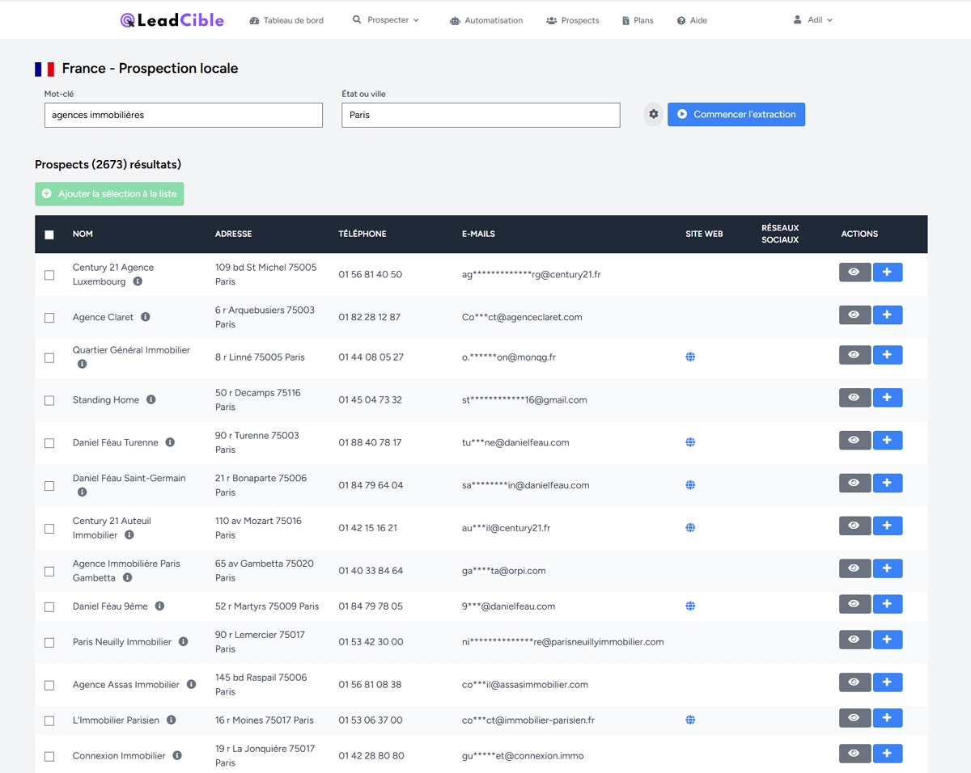Click the plus button for Standing Home
971x773 pixels.
pos(887,398)
